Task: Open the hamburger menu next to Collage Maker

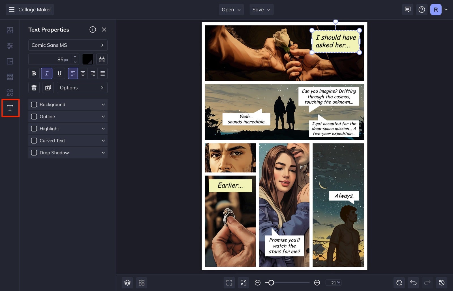Action: tap(12, 9)
